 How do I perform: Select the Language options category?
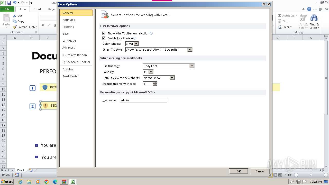click(76, 41)
